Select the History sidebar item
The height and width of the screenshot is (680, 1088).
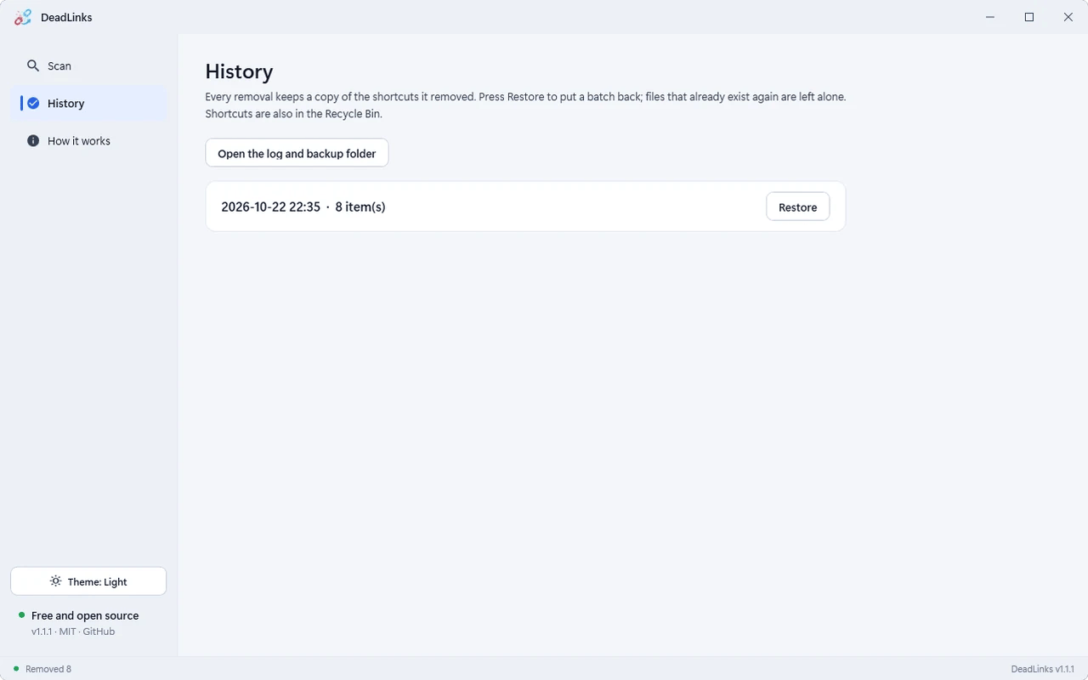click(x=88, y=103)
